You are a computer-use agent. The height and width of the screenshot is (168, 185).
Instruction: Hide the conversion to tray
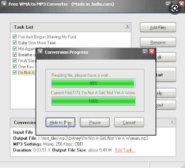pyautogui.click(x=61, y=122)
